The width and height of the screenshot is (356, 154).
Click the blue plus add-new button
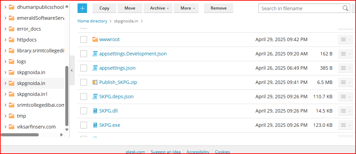coord(82,8)
